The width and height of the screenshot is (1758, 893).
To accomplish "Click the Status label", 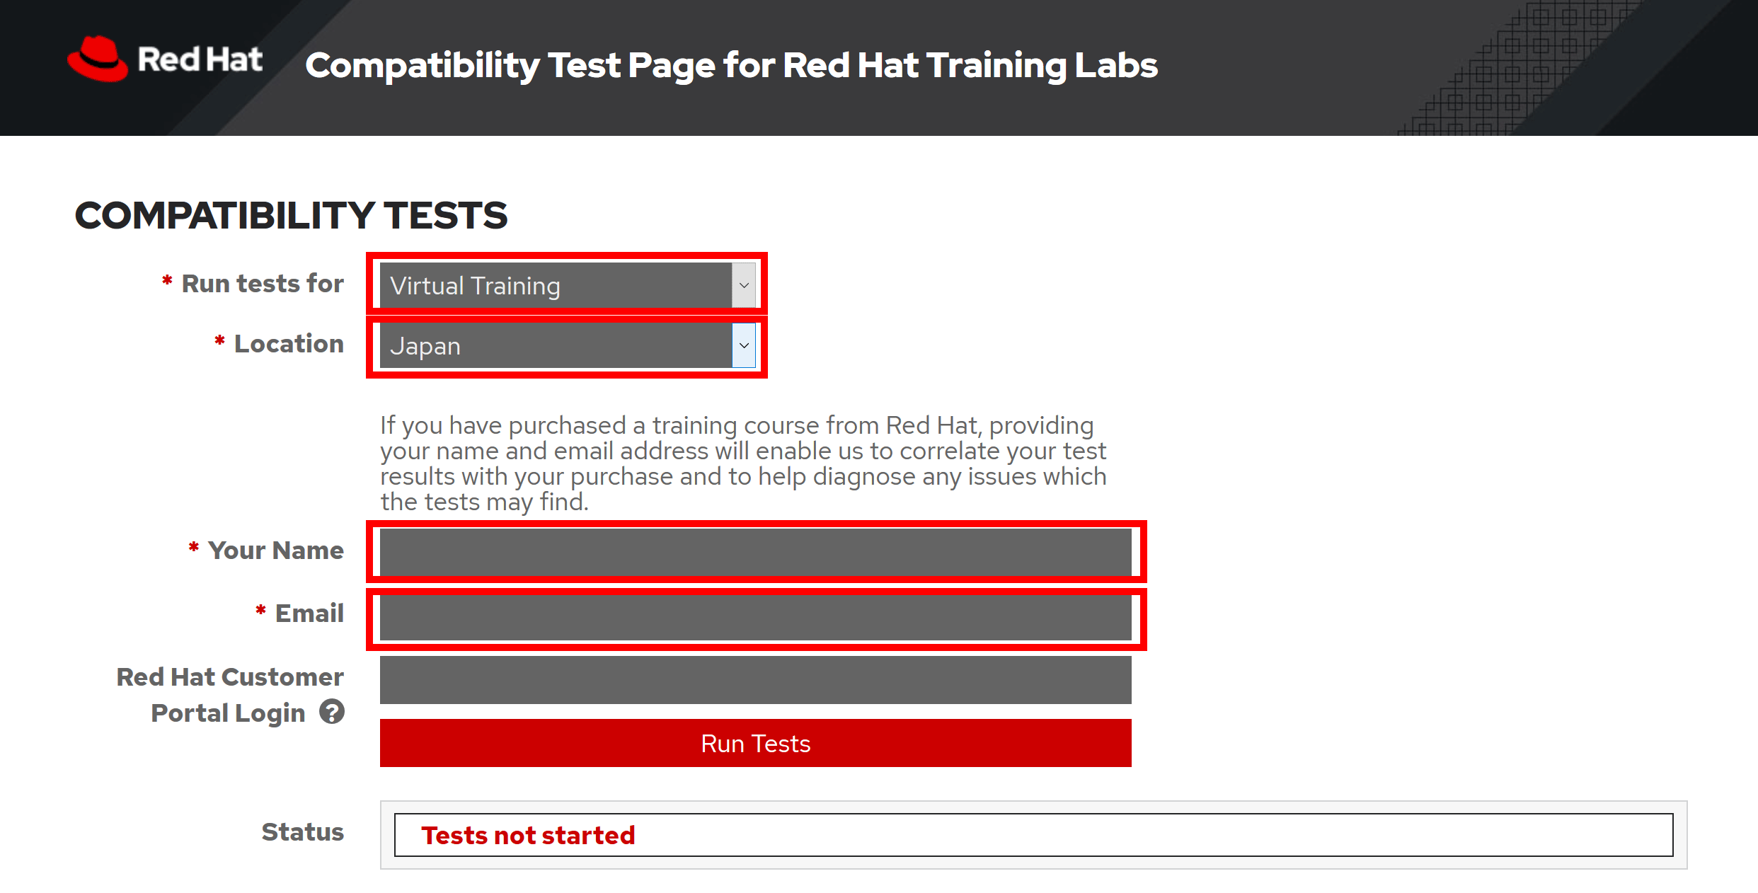I will click(x=303, y=831).
